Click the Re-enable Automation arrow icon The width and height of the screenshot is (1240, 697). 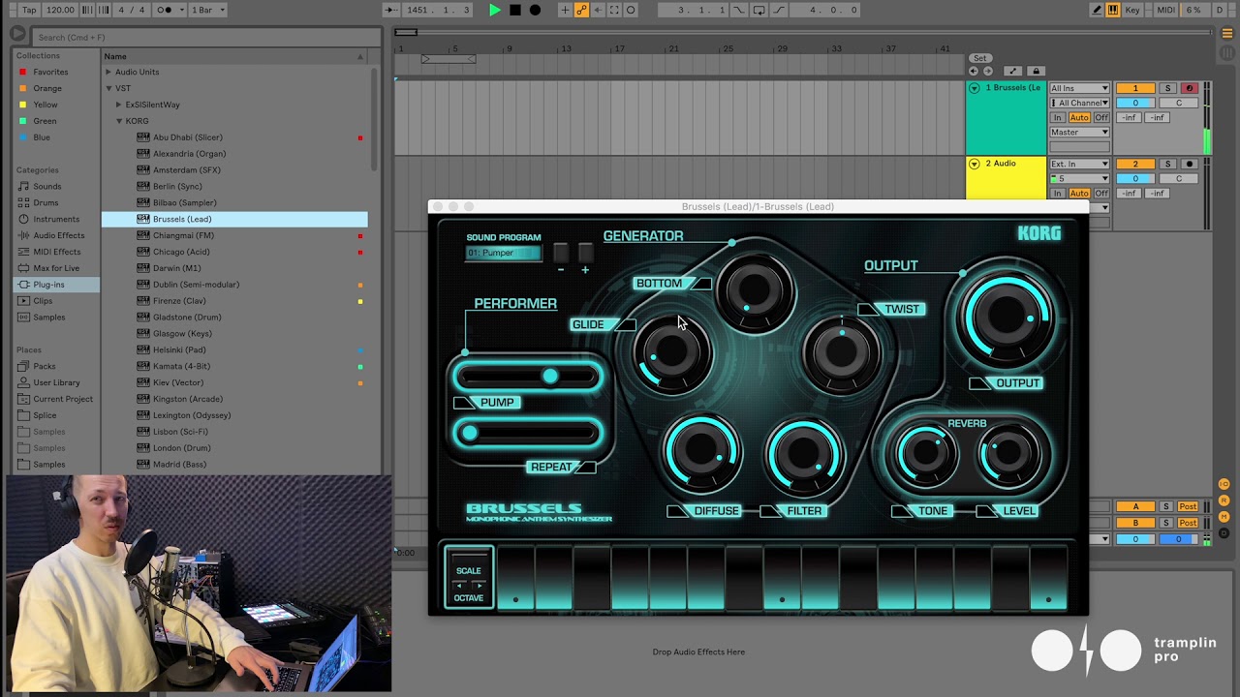[598, 10]
